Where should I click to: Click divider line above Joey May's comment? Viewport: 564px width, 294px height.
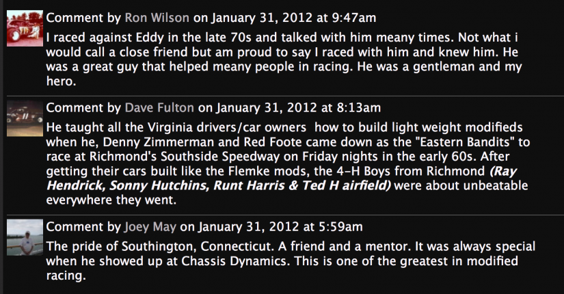pos(285,215)
